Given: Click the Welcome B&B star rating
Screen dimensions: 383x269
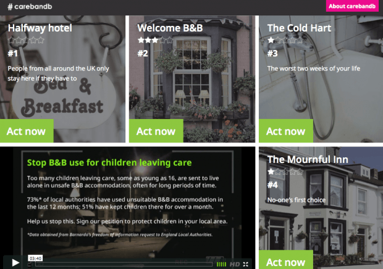Looking at the screenshot, I should point(155,40).
